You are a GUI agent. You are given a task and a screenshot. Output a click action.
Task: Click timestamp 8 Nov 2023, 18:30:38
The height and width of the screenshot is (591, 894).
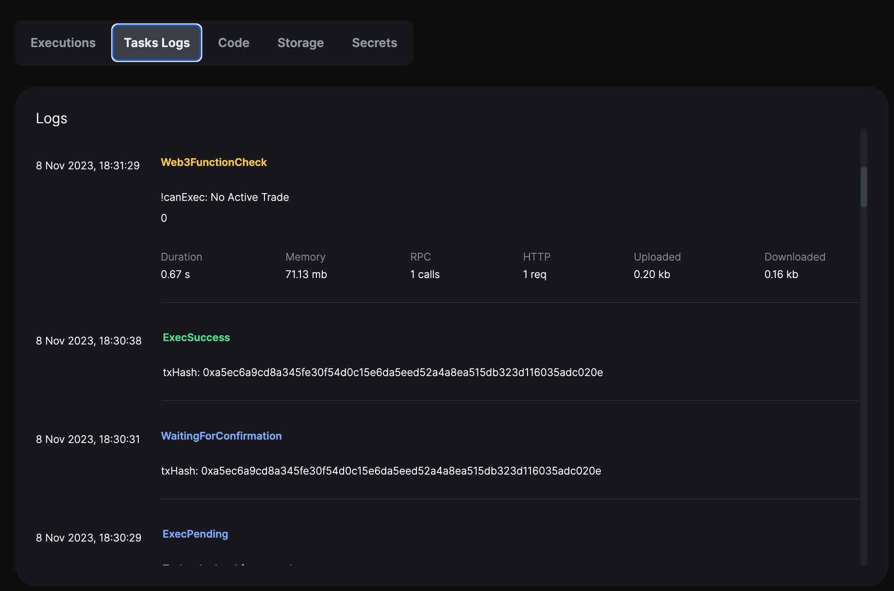click(x=89, y=341)
